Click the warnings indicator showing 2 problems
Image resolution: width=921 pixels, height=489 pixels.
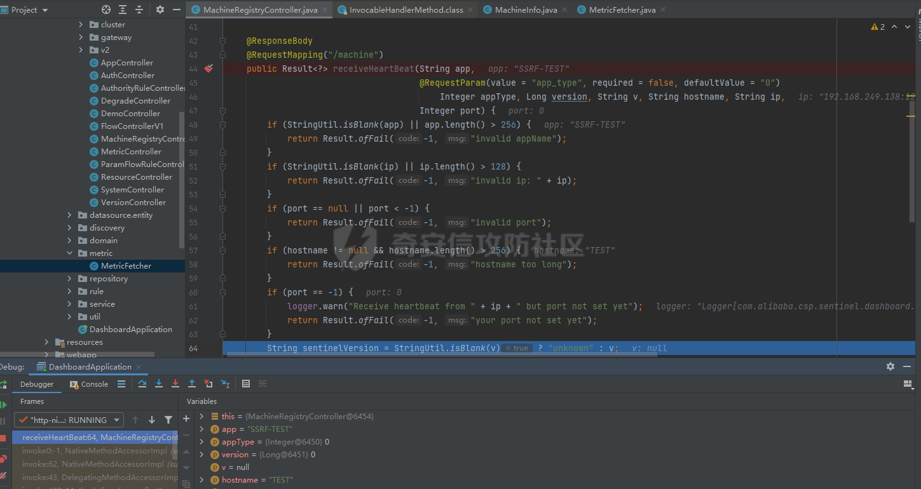pyautogui.click(x=878, y=27)
